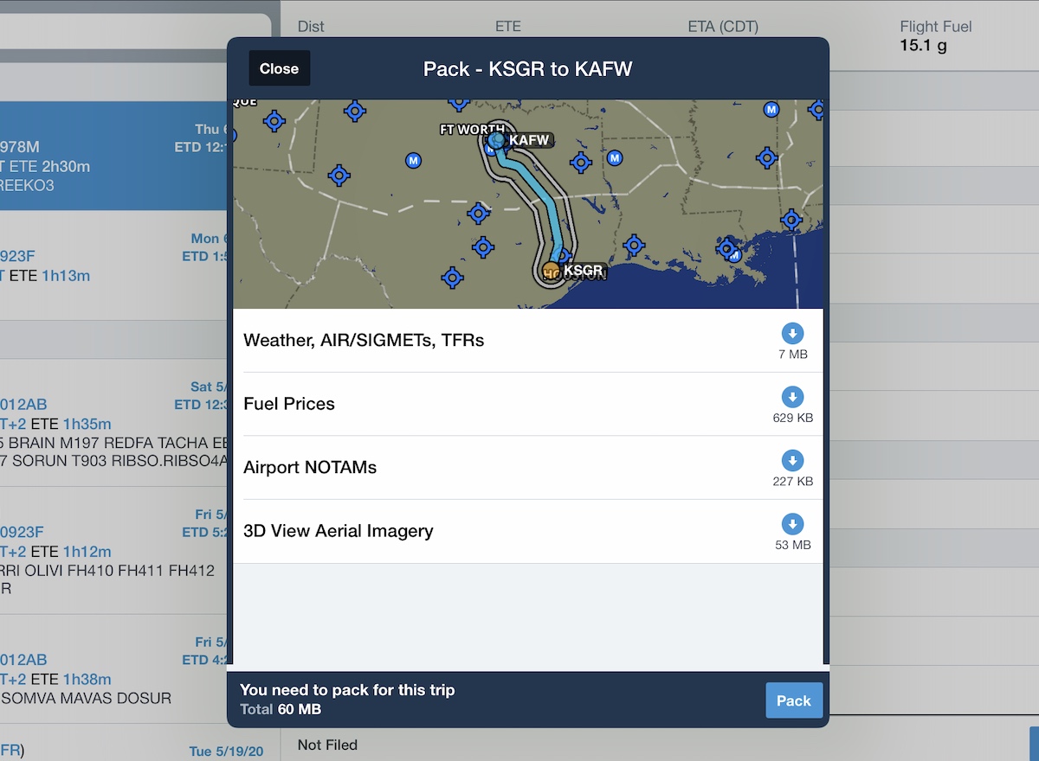This screenshot has height=761, width=1039.
Task: Close the Pack dialog
Action: pyautogui.click(x=279, y=69)
